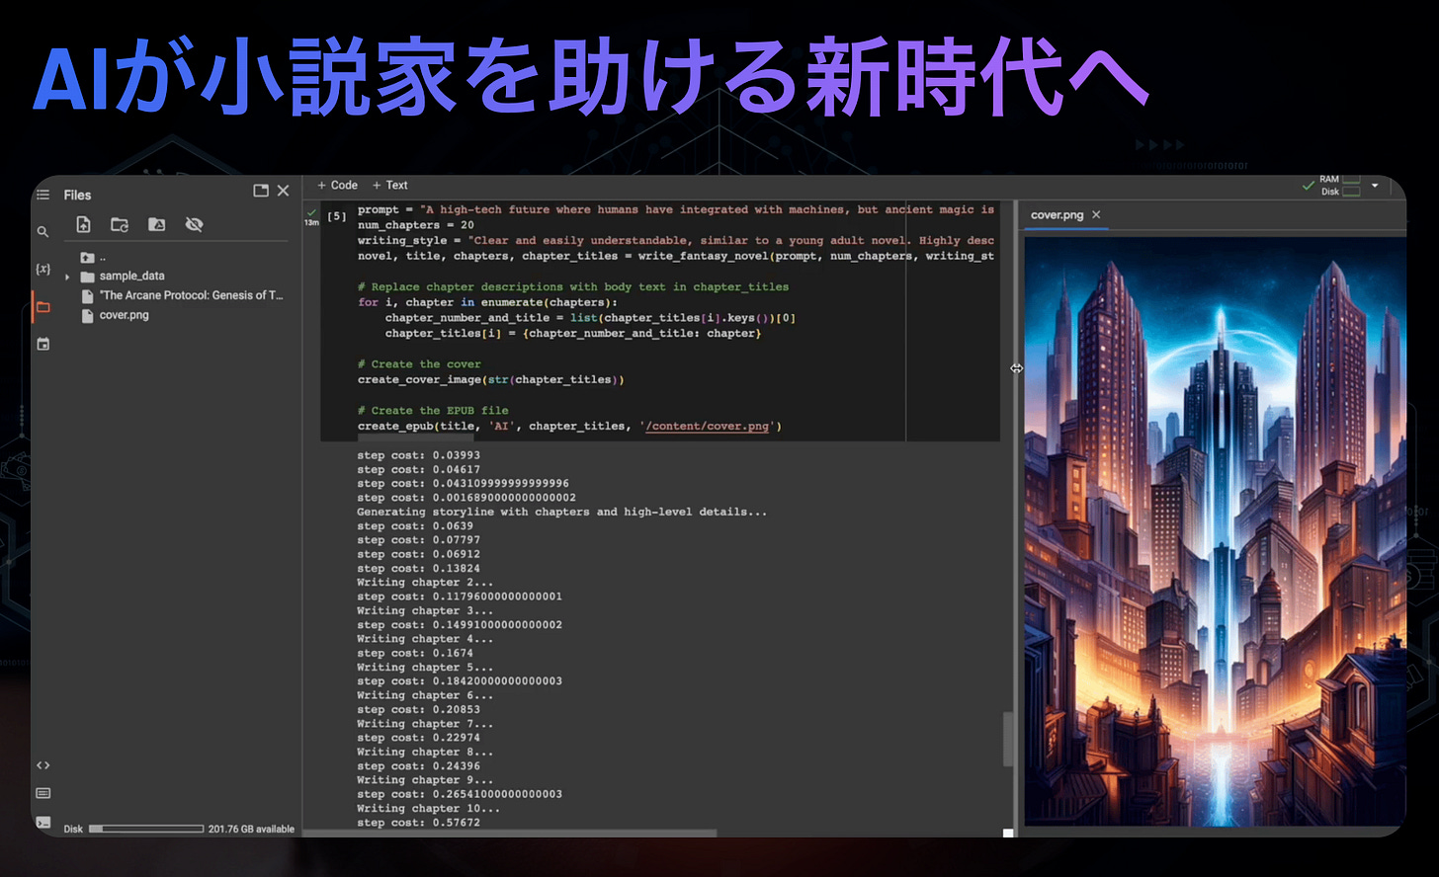1439x877 pixels.
Task: Click the horizontal scrollbar under the output
Action: (x=509, y=834)
